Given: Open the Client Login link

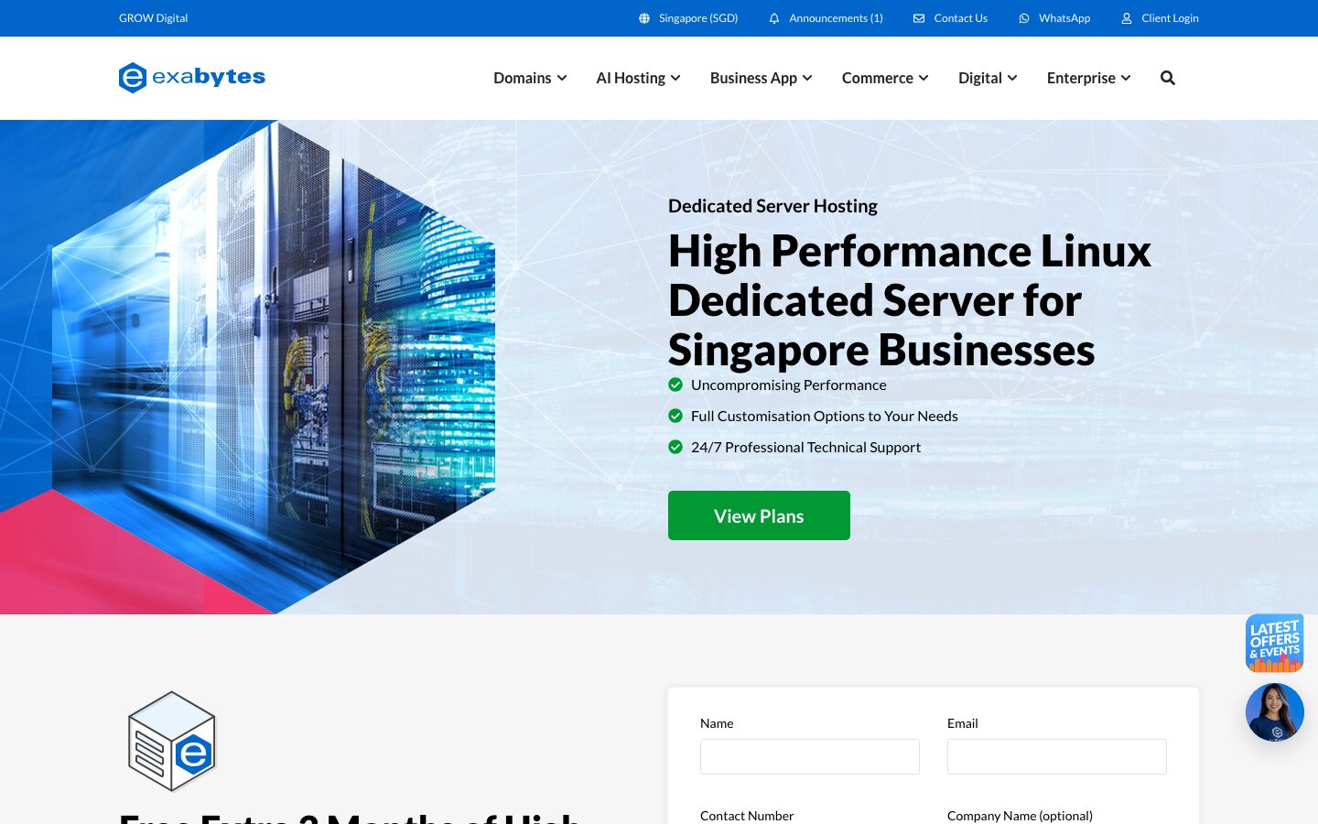Looking at the screenshot, I should click(1160, 18).
